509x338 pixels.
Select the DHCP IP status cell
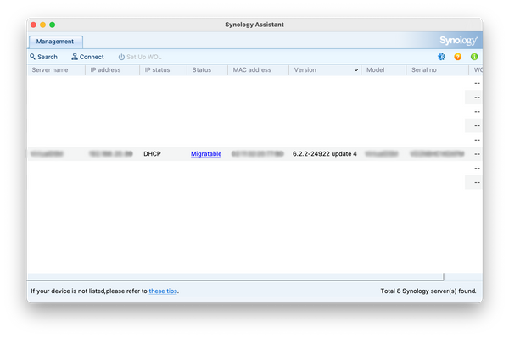[152, 154]
